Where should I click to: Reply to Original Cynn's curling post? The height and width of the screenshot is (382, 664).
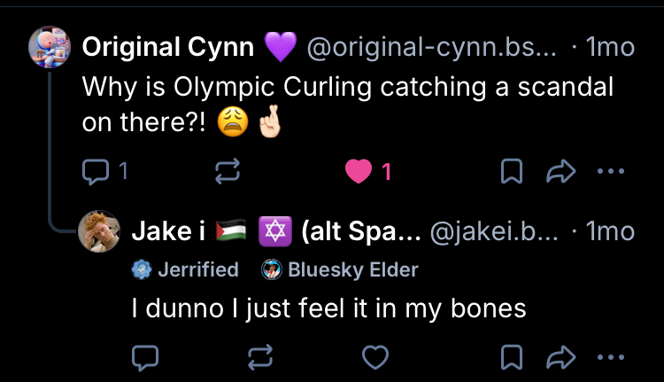94,173
